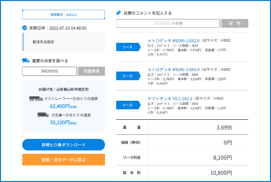Click the comment input field ○○○○○の現場
The image size is (271, 182).
click(168, 23)
